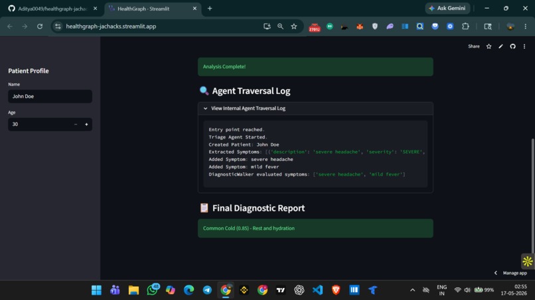View site information icon in address bar
The height and width of the screenshot is (300, 535).
coord(58,26)
